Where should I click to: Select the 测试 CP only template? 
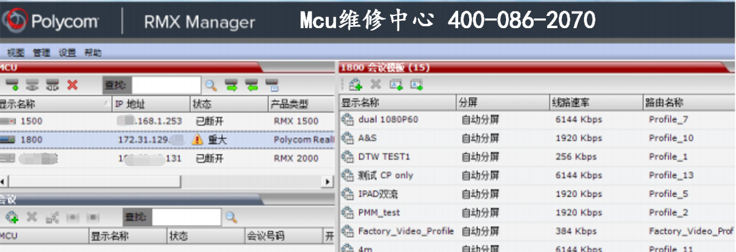(386, 176)
